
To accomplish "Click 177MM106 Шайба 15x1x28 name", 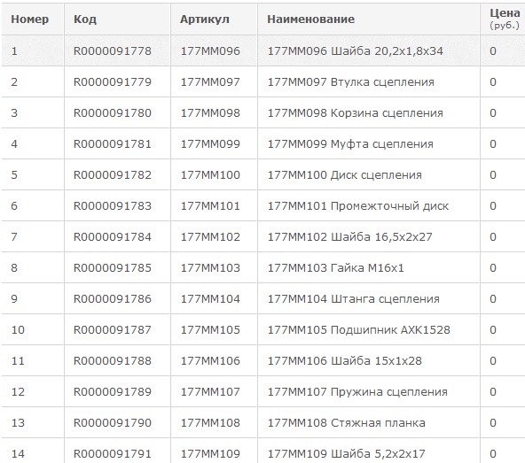I will pyautogui.click(x=344, y=361).
